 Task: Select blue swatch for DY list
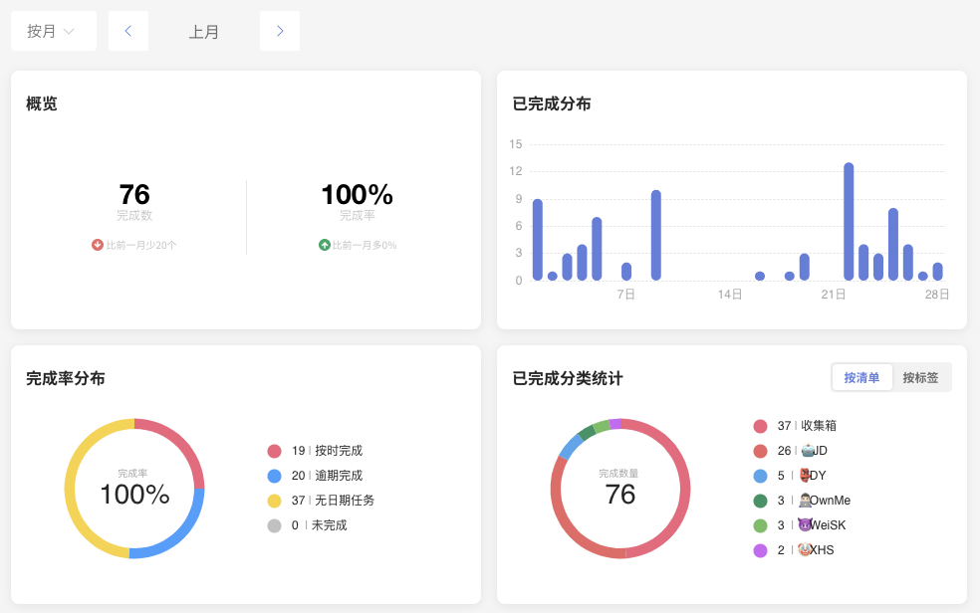[x=761, y=476]
